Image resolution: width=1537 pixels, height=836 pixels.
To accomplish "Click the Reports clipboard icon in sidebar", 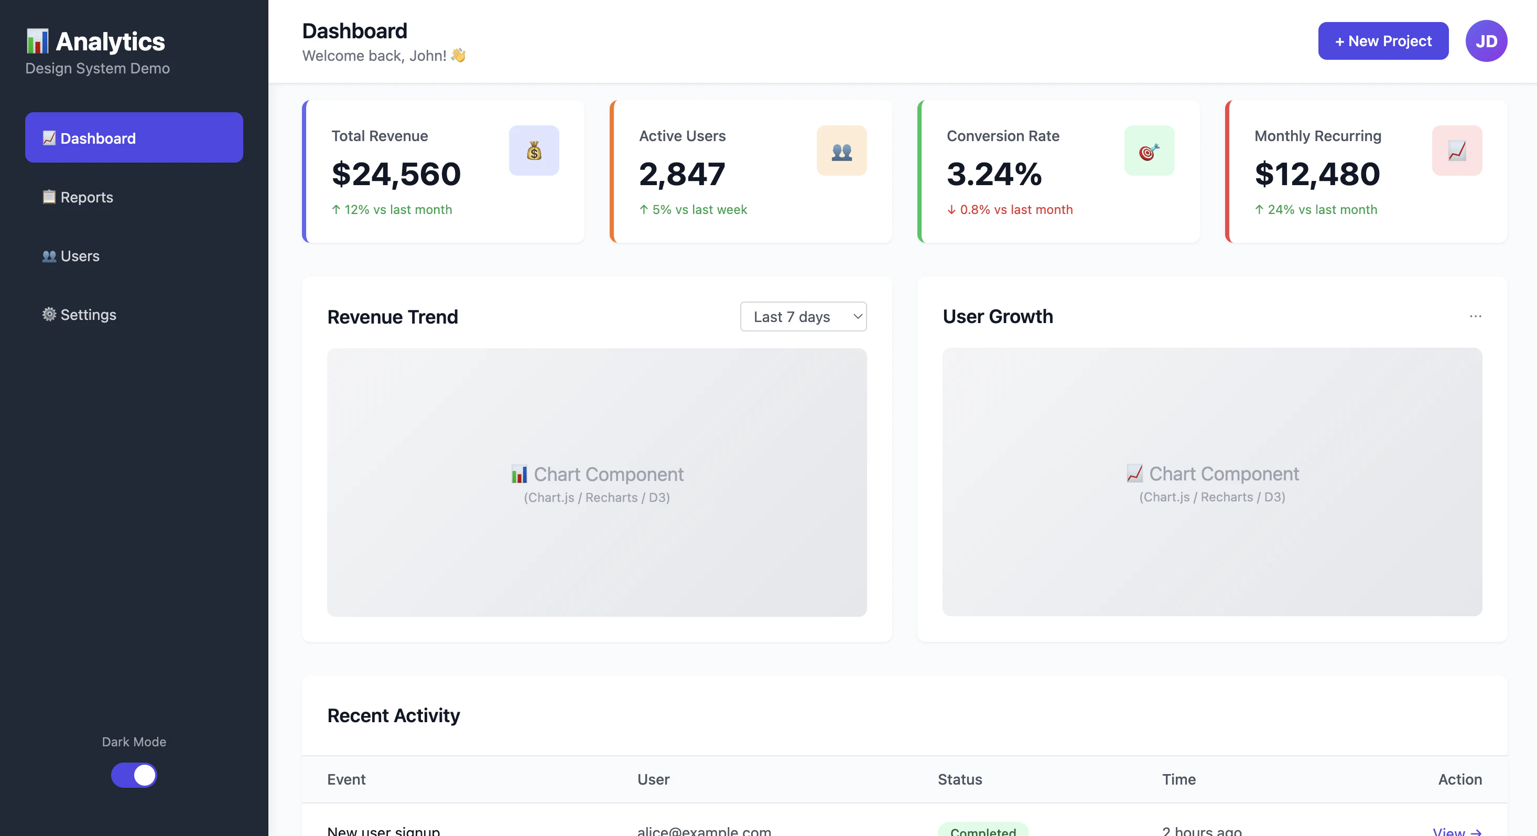I will (x=49, y=197).
